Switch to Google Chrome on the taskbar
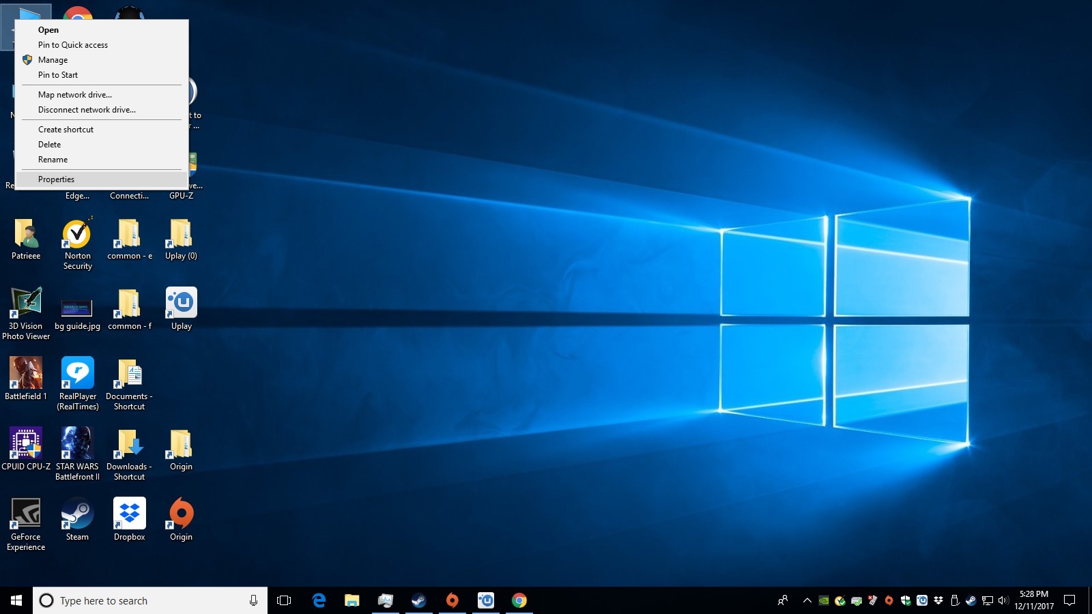Screen dimensions: 1092x614 [x=519, y=600]
